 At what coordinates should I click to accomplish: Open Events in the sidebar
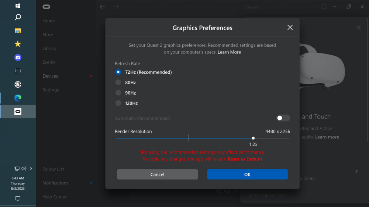49,62
